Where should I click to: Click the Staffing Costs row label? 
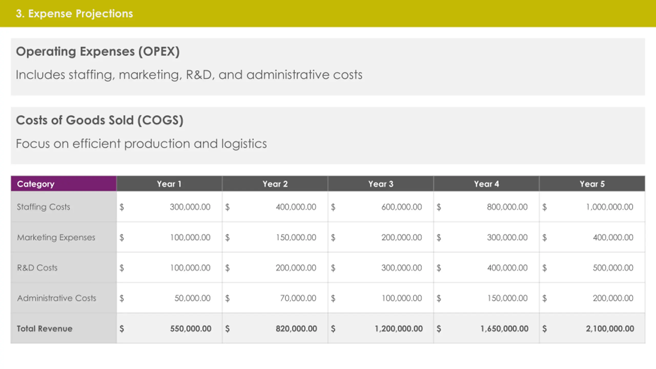[x=43, y=207]
